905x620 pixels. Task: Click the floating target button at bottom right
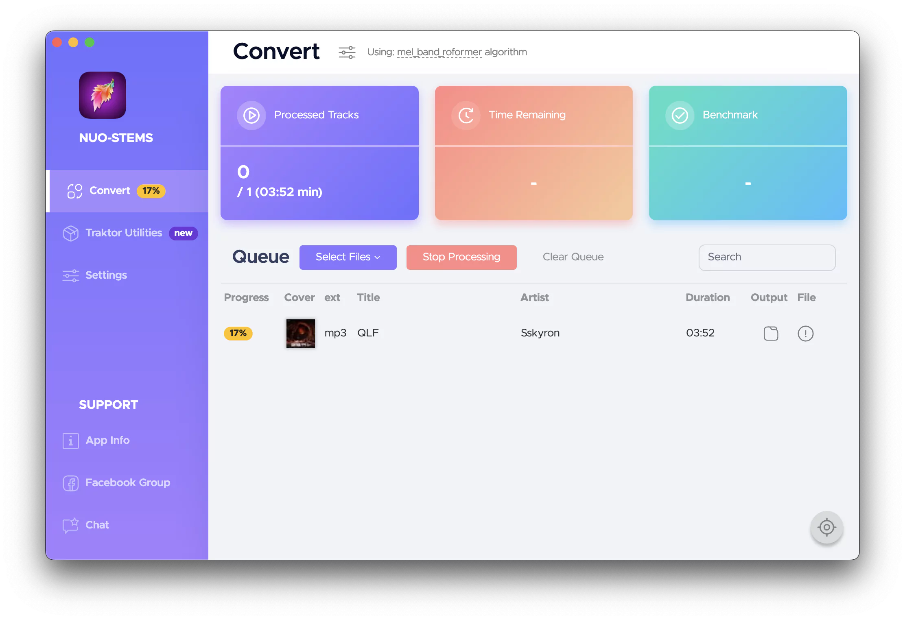826,528
